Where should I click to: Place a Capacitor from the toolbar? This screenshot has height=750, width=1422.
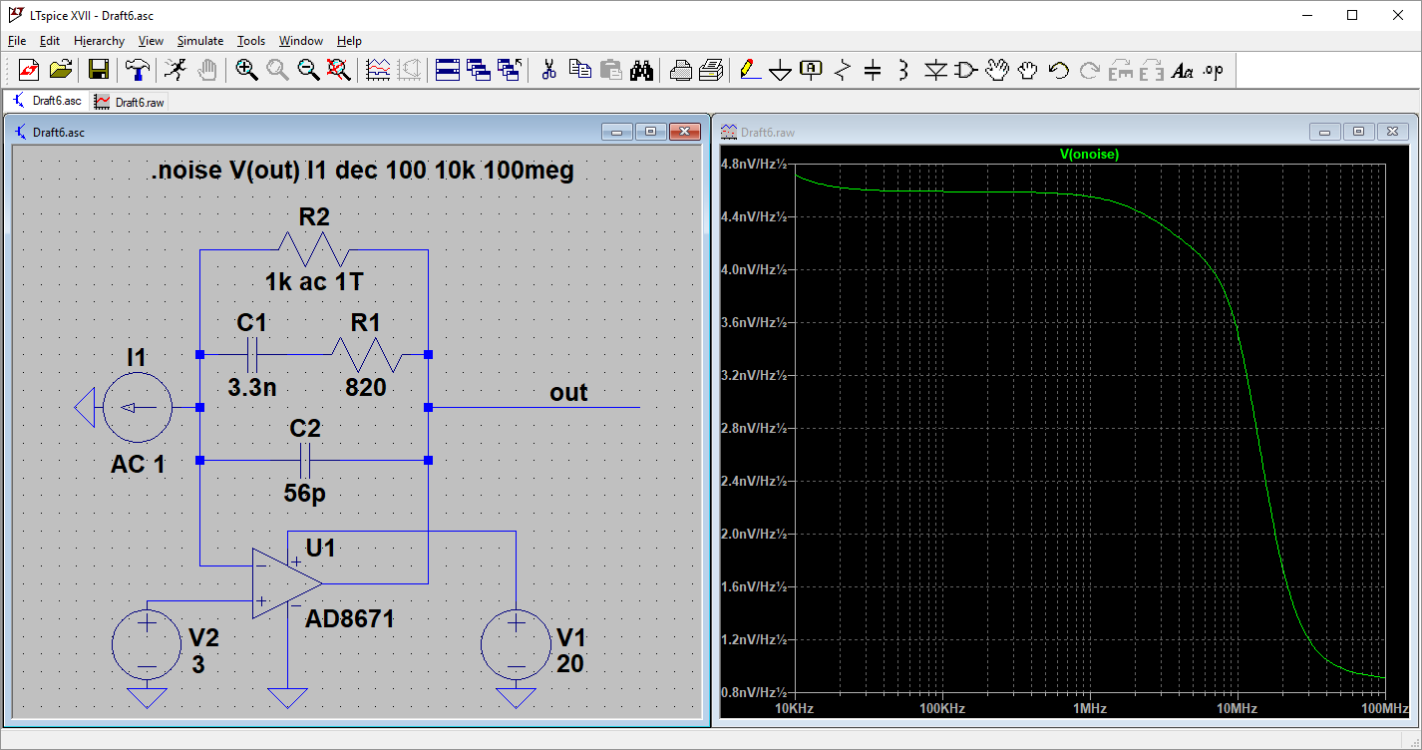873,70
